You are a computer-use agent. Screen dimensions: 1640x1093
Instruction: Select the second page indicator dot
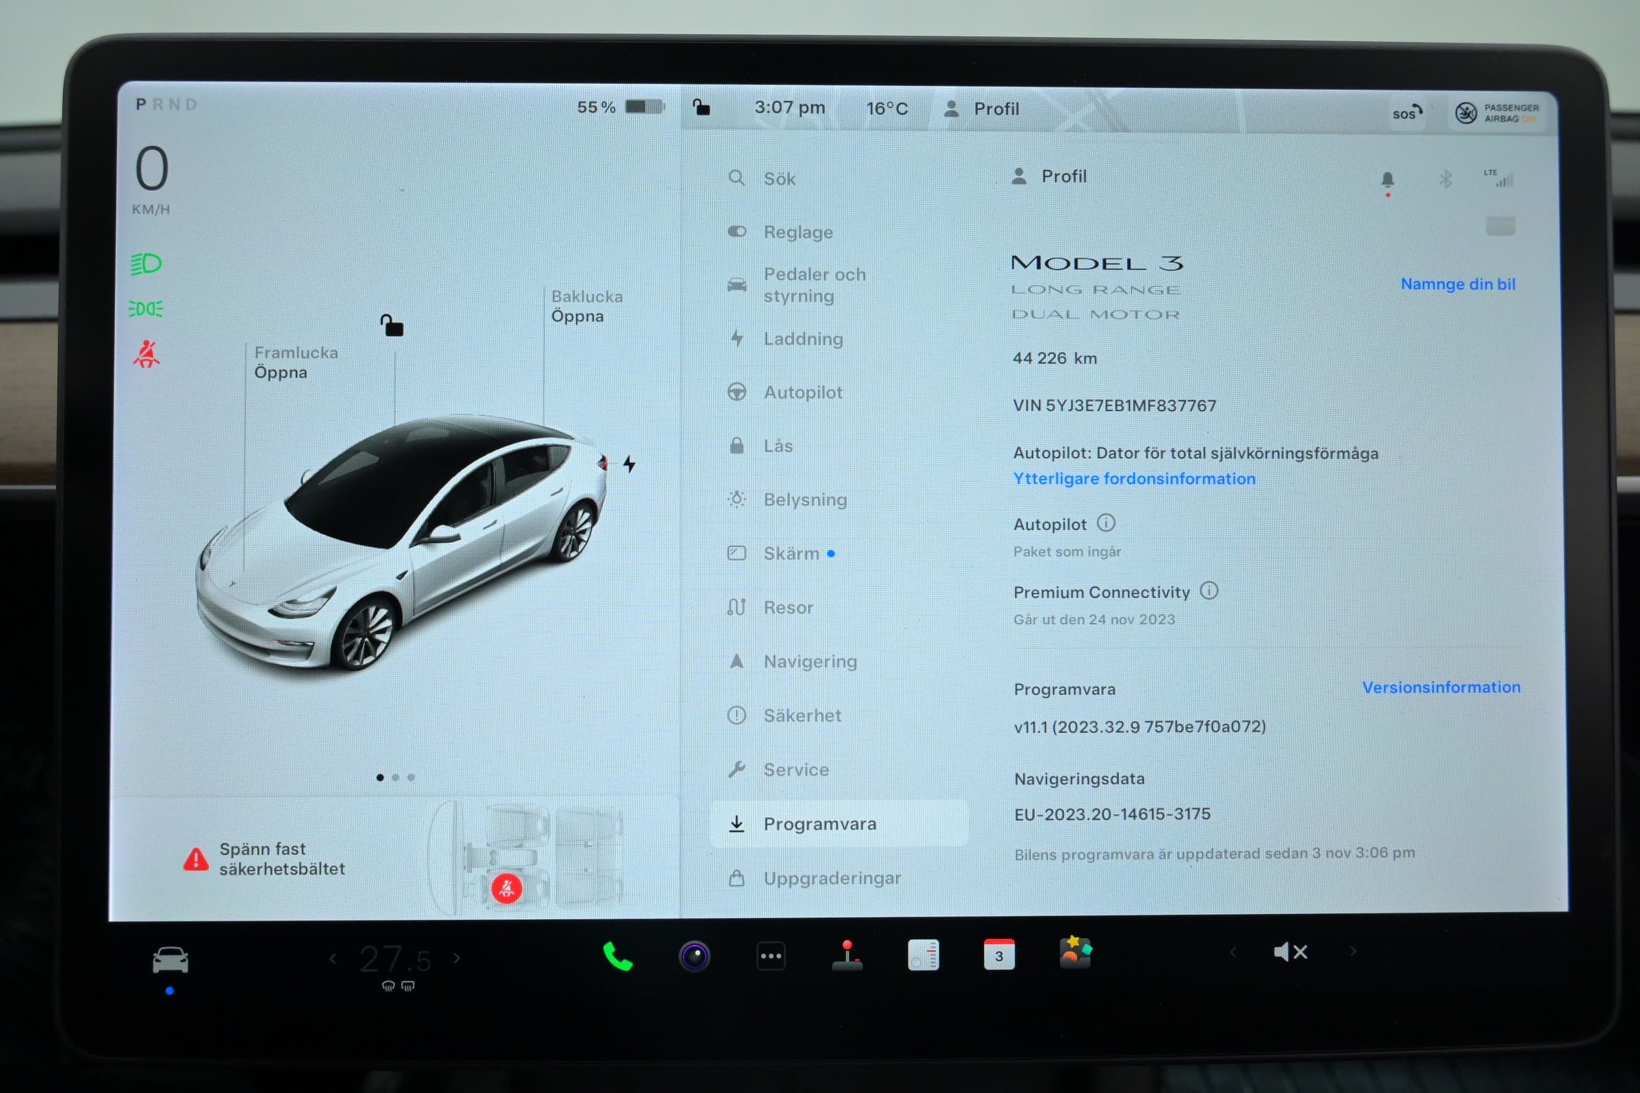(396, 777)
